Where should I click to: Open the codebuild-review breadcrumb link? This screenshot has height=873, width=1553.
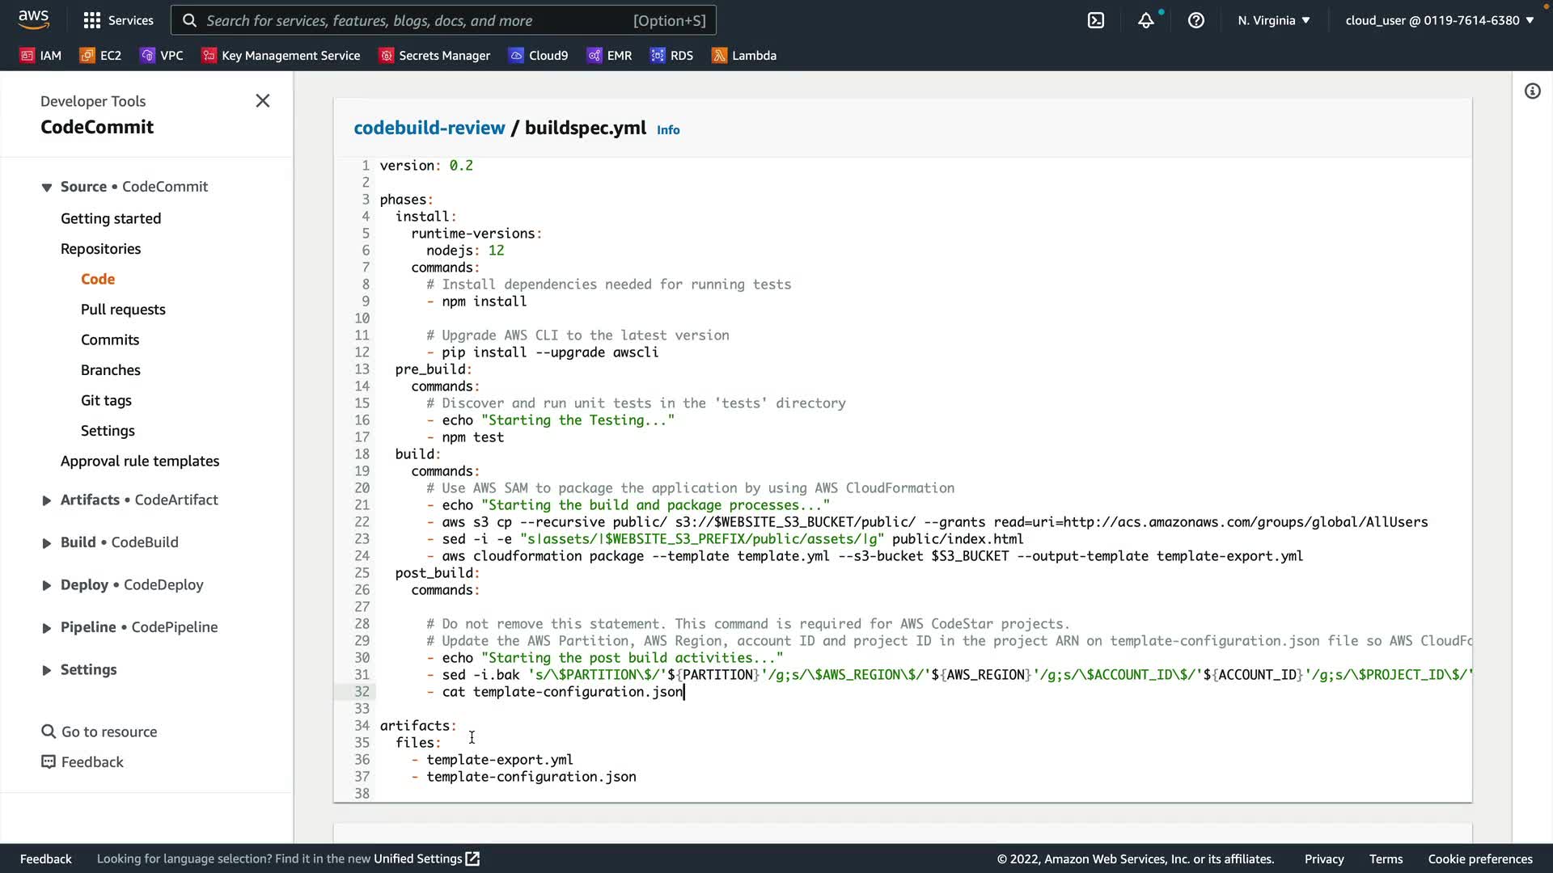coord(429,128)
